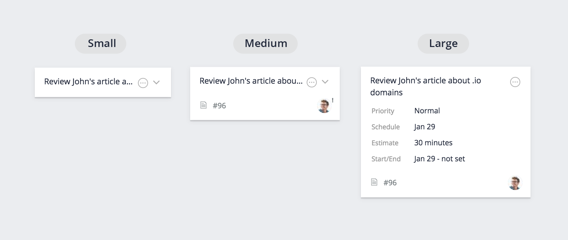568x240 pixels.
Task: Open more options on the Small card
Action: click(143, 83)
